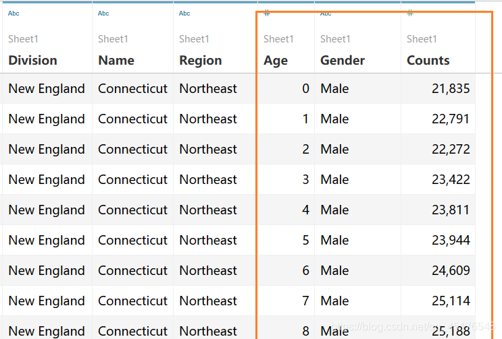Screen dimensions: 502x339
Task: Click the Sheet1 label above Division
Action: point(23,39)
